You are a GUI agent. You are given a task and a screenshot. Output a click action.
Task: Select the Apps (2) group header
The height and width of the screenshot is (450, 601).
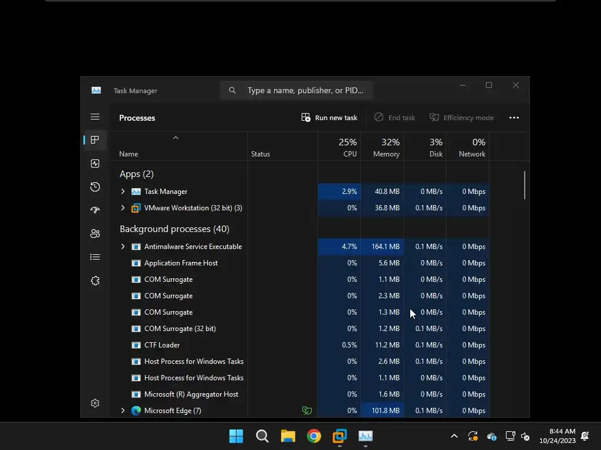pyautogui.click(x=136, y=174)
